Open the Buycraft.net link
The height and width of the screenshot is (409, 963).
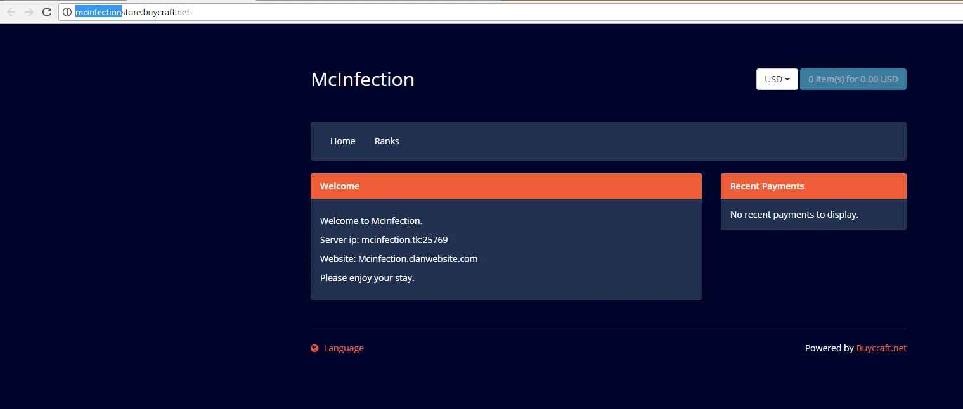point(881,348)
